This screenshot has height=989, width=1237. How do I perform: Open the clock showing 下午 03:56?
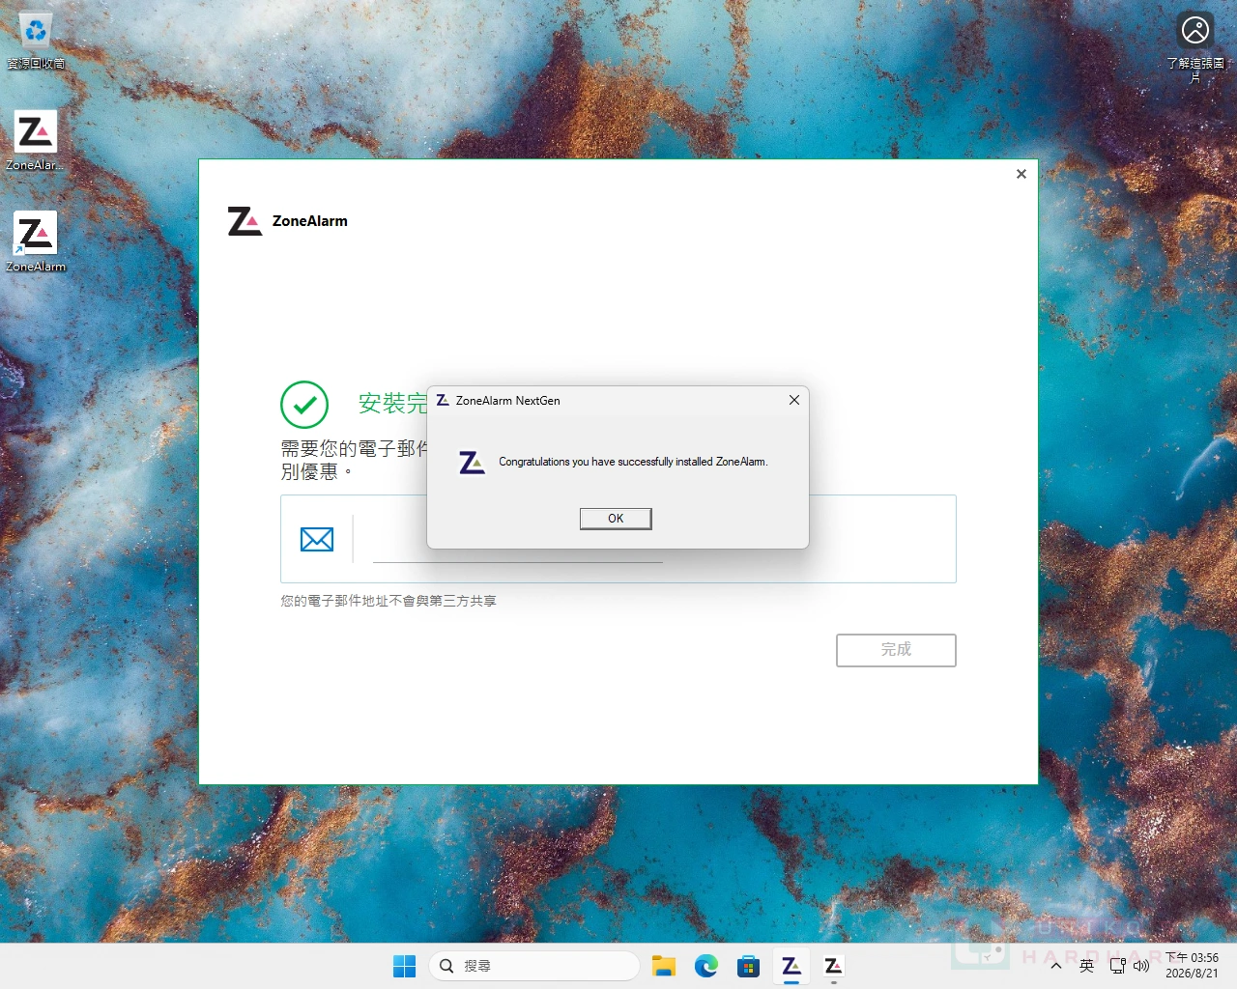(1192, 966)
